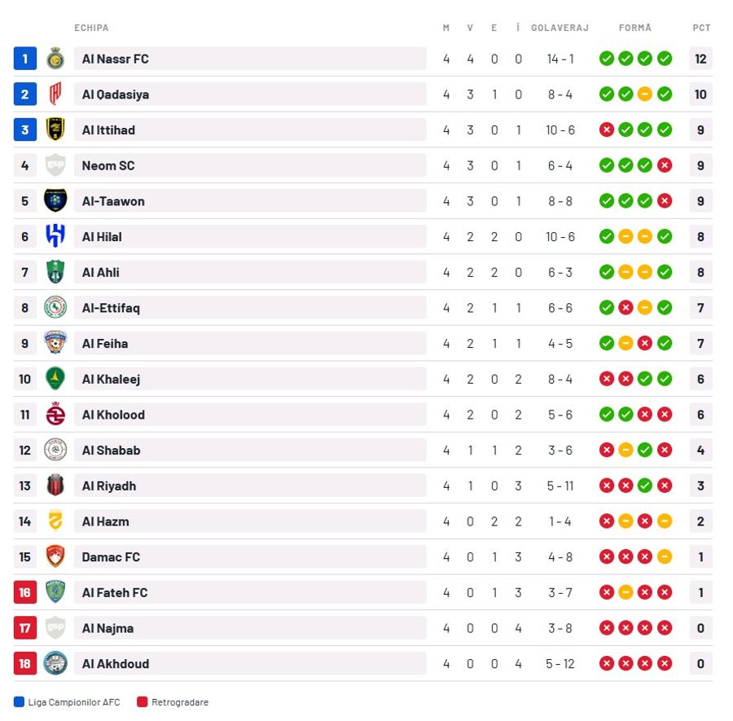Click the Al Ahli green crest

pos(55,272)
